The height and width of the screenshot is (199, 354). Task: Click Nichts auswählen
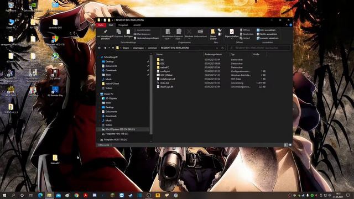point(267,34)
